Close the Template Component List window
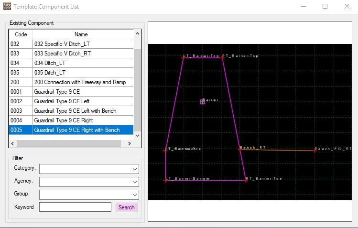 tap(347, 6)
